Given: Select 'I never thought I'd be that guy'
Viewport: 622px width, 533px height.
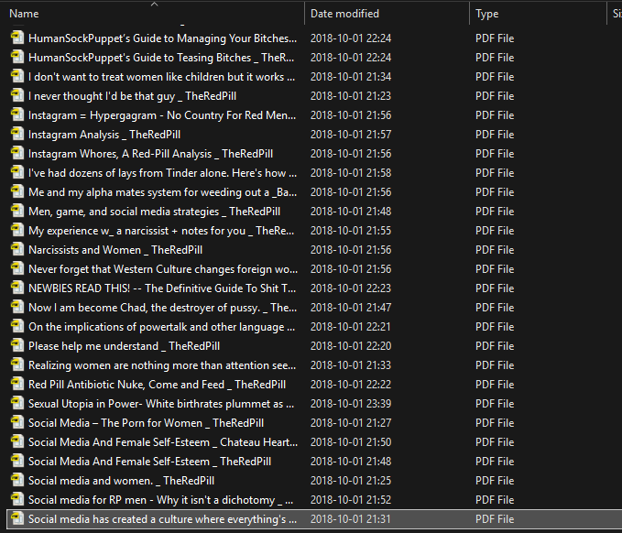Looking at the screenshot, I should point(132,96).
